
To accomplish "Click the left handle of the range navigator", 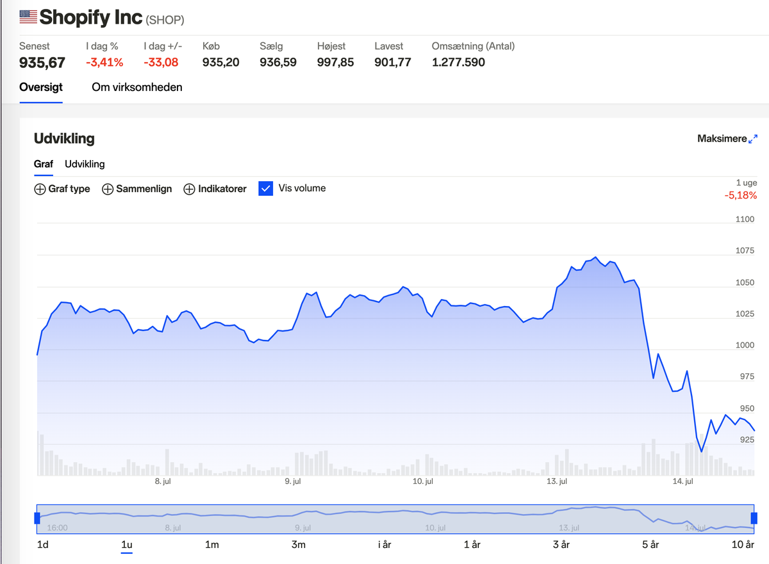I will point(37,519).
